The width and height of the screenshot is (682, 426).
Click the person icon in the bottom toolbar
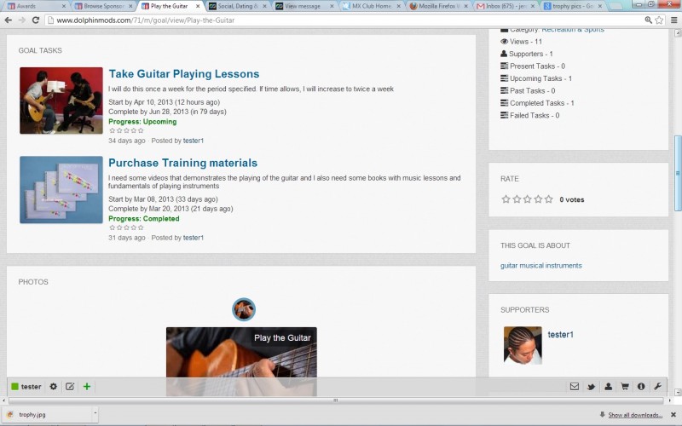tap(608, 387)
